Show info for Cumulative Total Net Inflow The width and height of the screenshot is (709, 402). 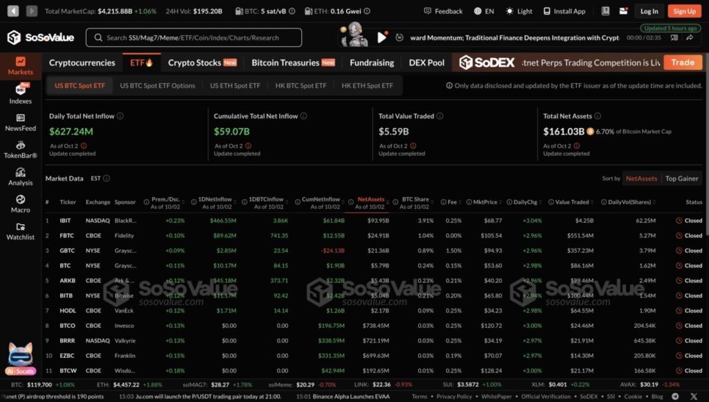pos(304,116)
